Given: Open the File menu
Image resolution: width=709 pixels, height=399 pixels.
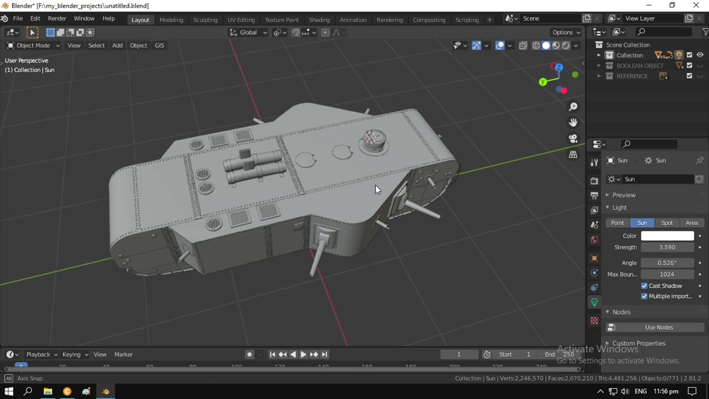Looking at the screenshot, I should [x=18, y=19].
